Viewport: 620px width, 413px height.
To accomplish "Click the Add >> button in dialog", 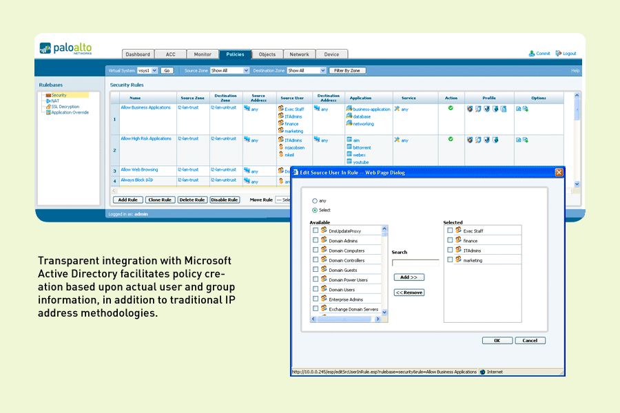I will 409,277.
